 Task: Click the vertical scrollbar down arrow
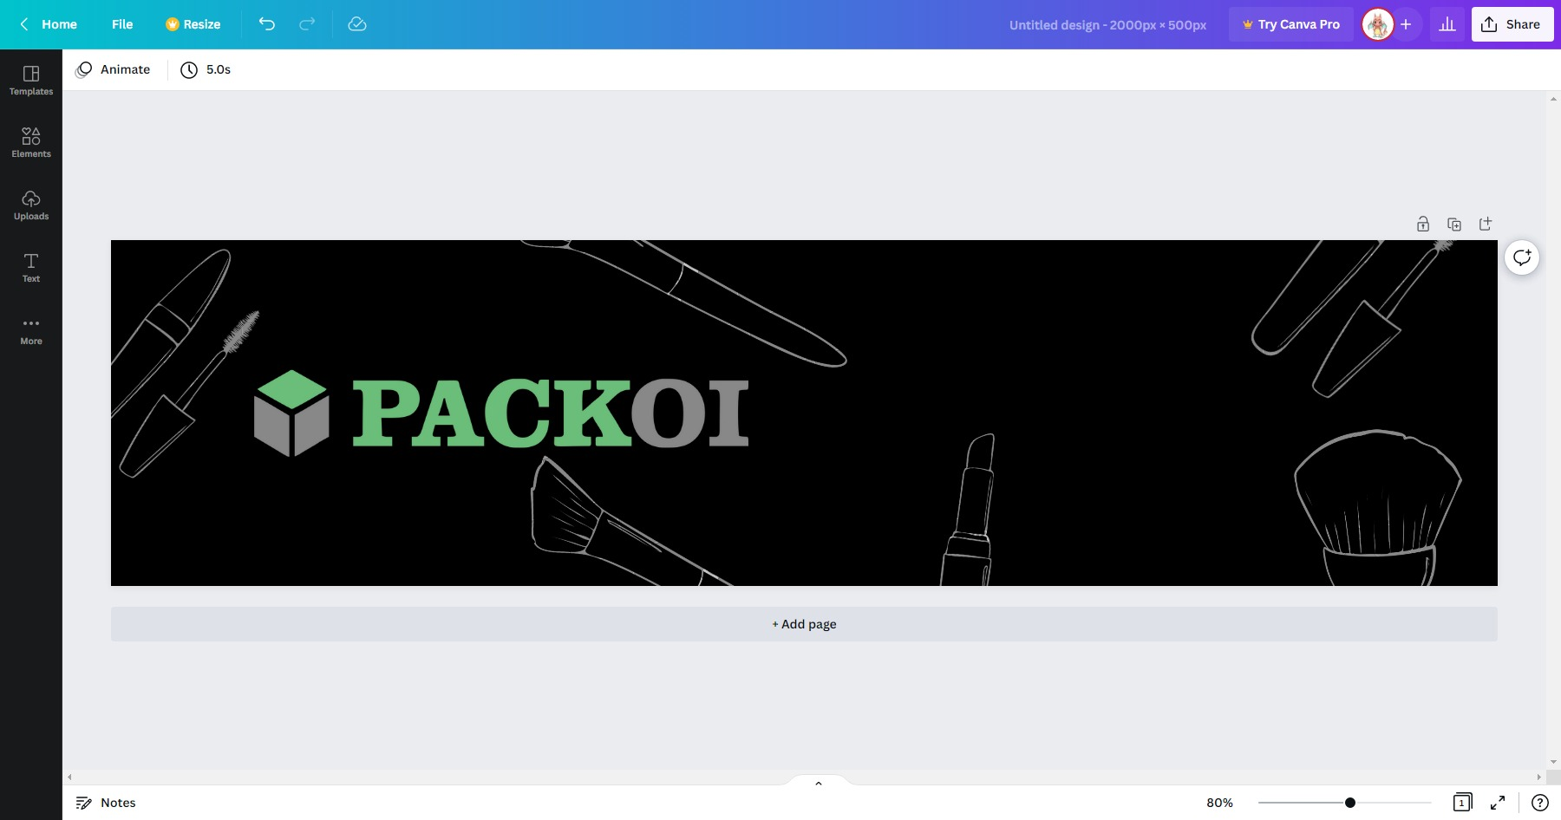(x=1553, y=762)
